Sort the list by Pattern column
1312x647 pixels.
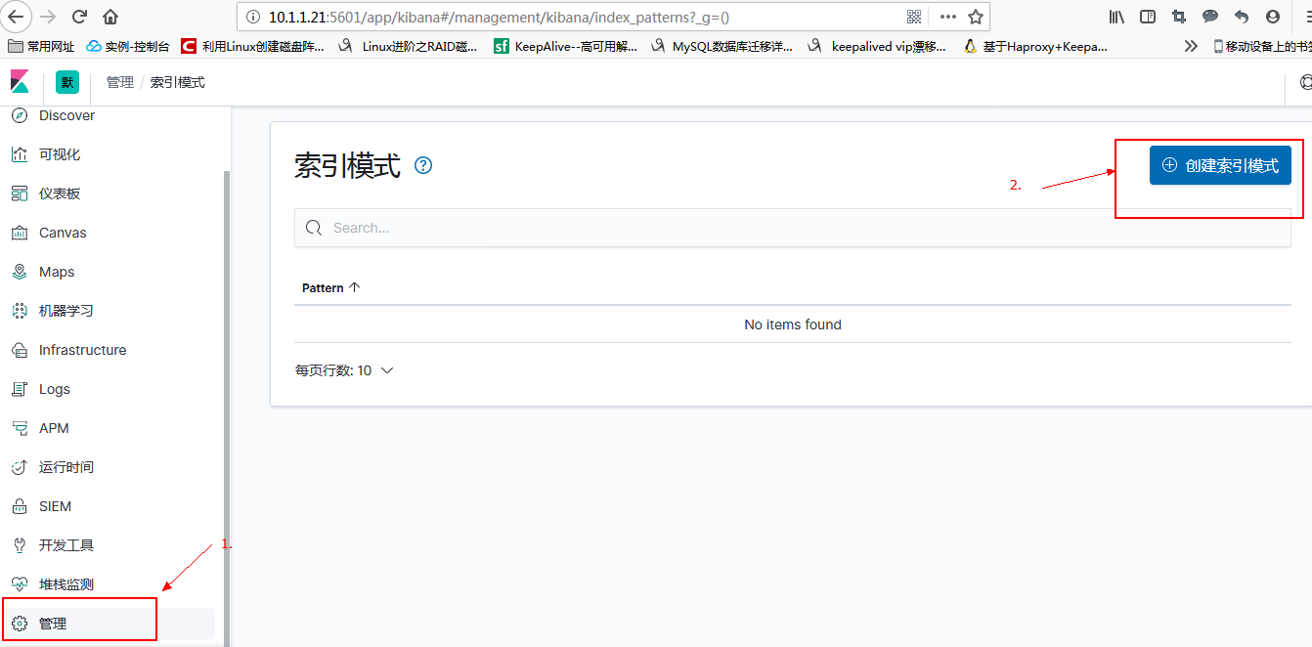tap(331, 287)
